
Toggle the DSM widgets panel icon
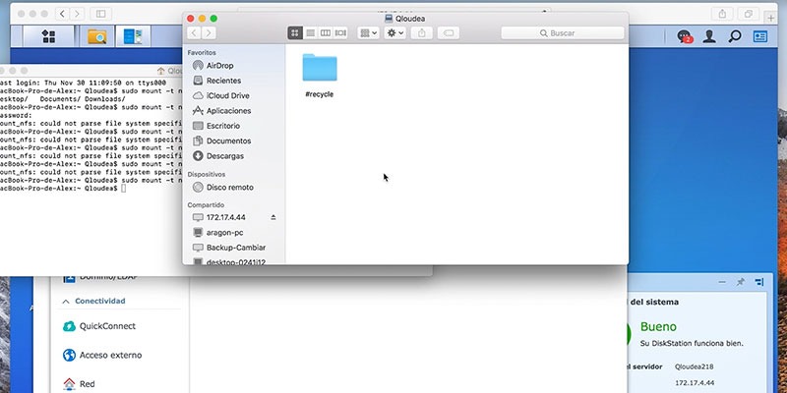pos(760,36)
